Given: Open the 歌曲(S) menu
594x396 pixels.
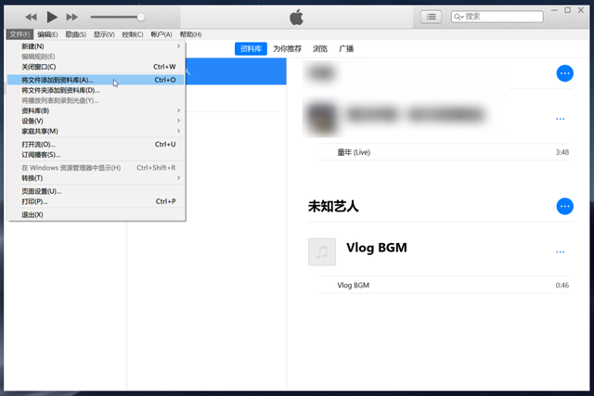Looking at the screenshot, I should pos(76,34).
